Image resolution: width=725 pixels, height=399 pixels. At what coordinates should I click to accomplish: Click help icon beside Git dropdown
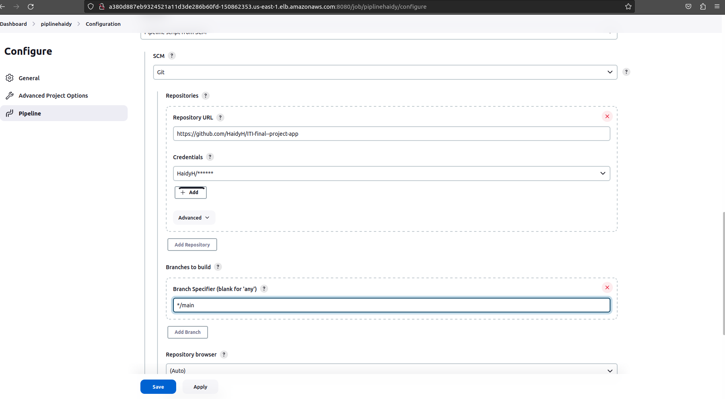point(626,72)
